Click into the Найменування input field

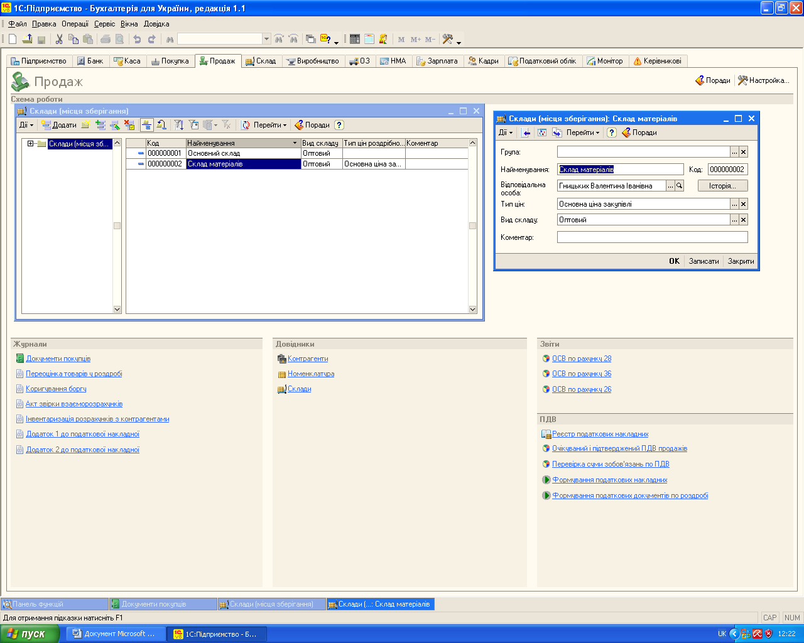[x=621, y=170]
